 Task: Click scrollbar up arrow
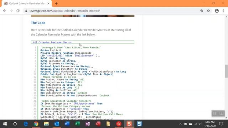click(227, 17)
